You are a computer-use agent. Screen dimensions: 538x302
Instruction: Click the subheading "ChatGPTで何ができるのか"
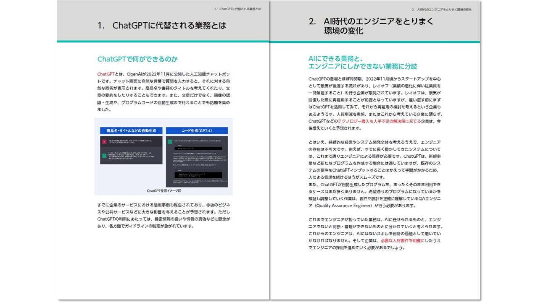tap(137, 59)
